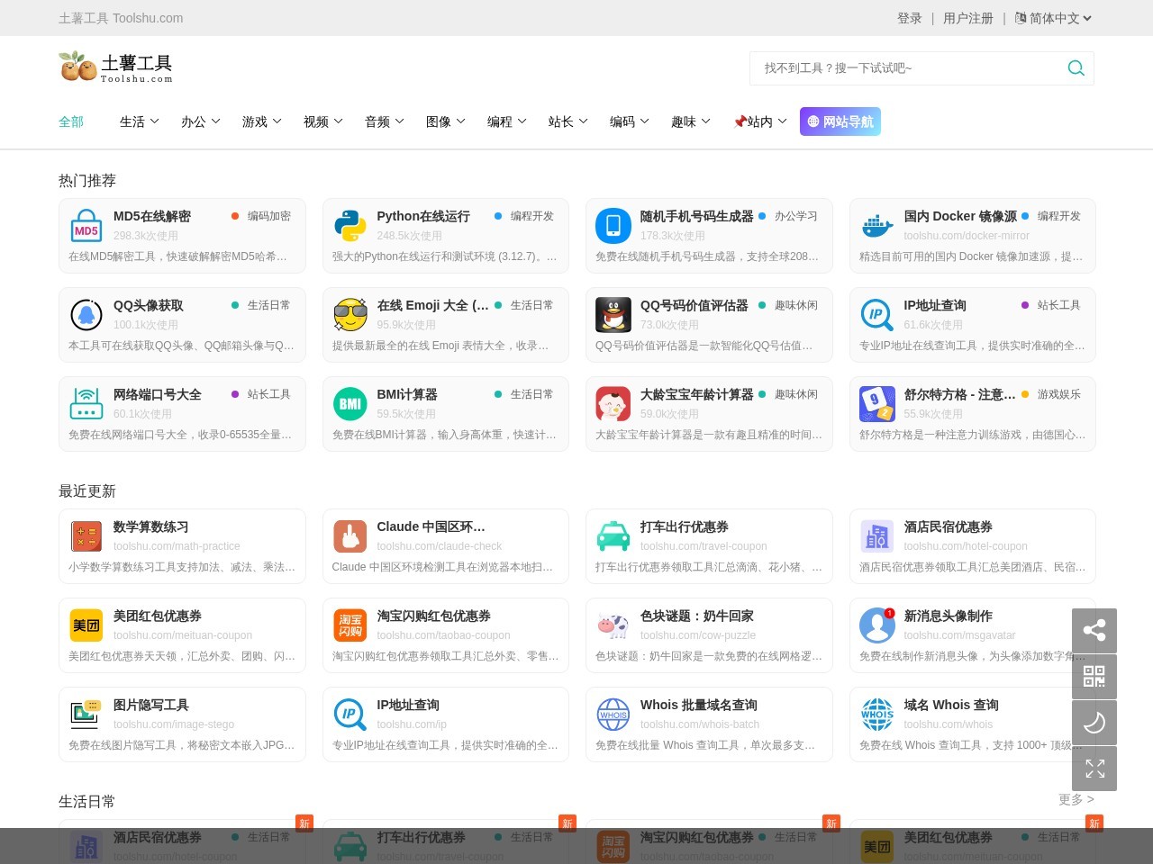Click the Emoji 大全 sunglasses icon
The image size is (1153, 864).
click(350, 314)
